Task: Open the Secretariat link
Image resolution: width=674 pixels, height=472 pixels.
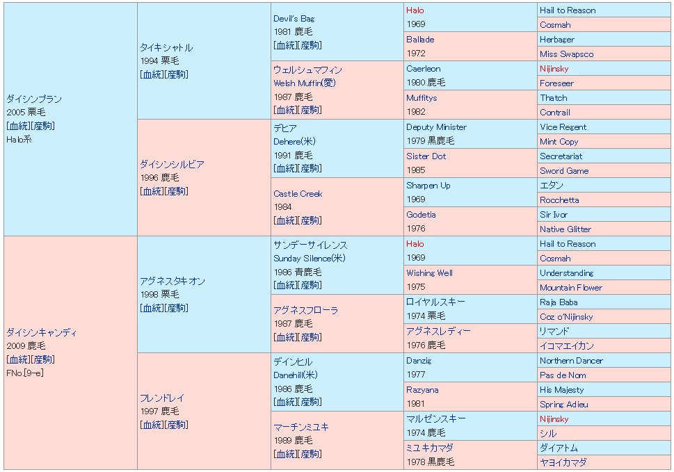Action: pyautogui.click(x=561, y=156)
